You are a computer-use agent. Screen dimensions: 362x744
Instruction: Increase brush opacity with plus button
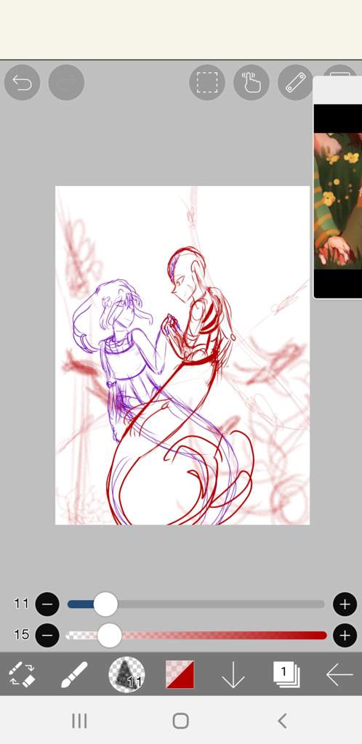(345, 635)
